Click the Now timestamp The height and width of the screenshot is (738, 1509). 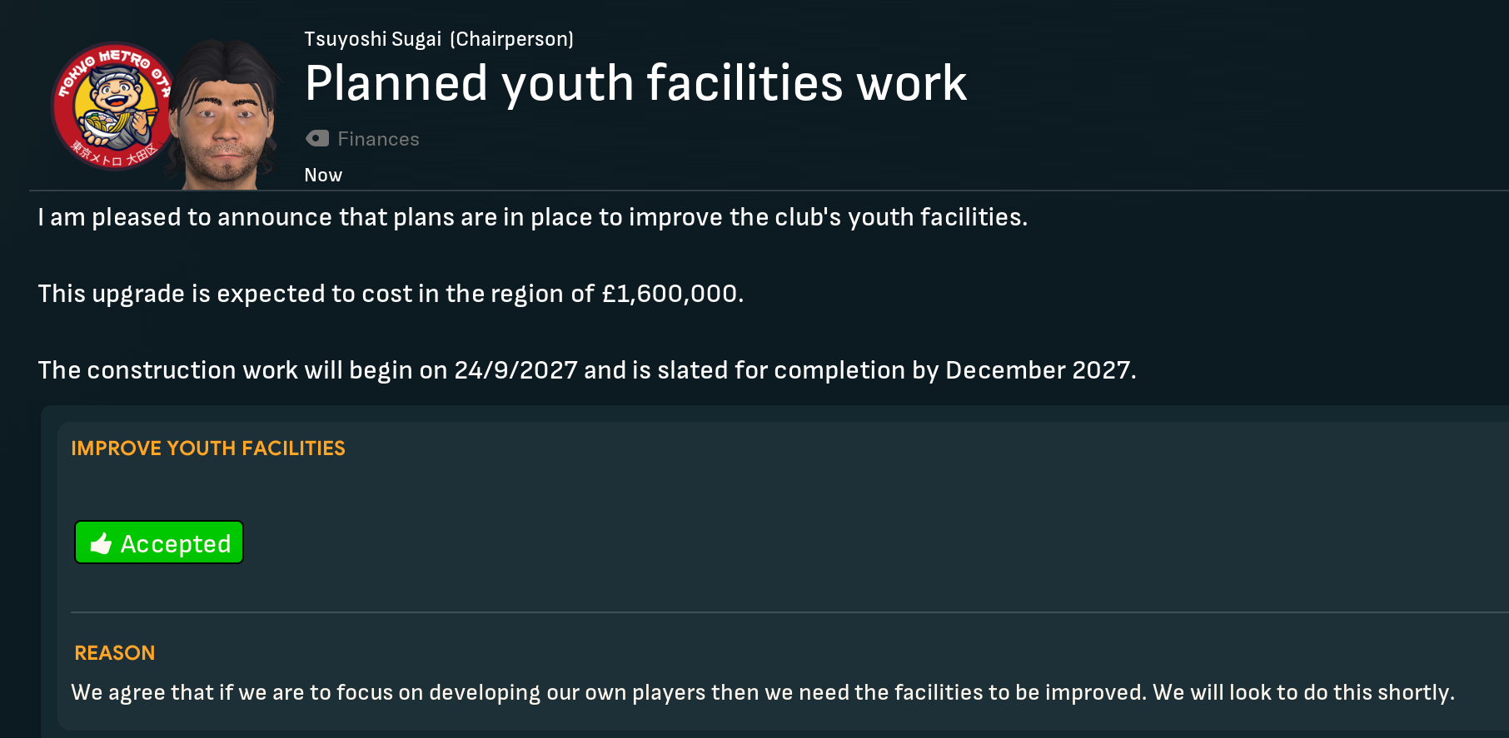tap(323, 175)
